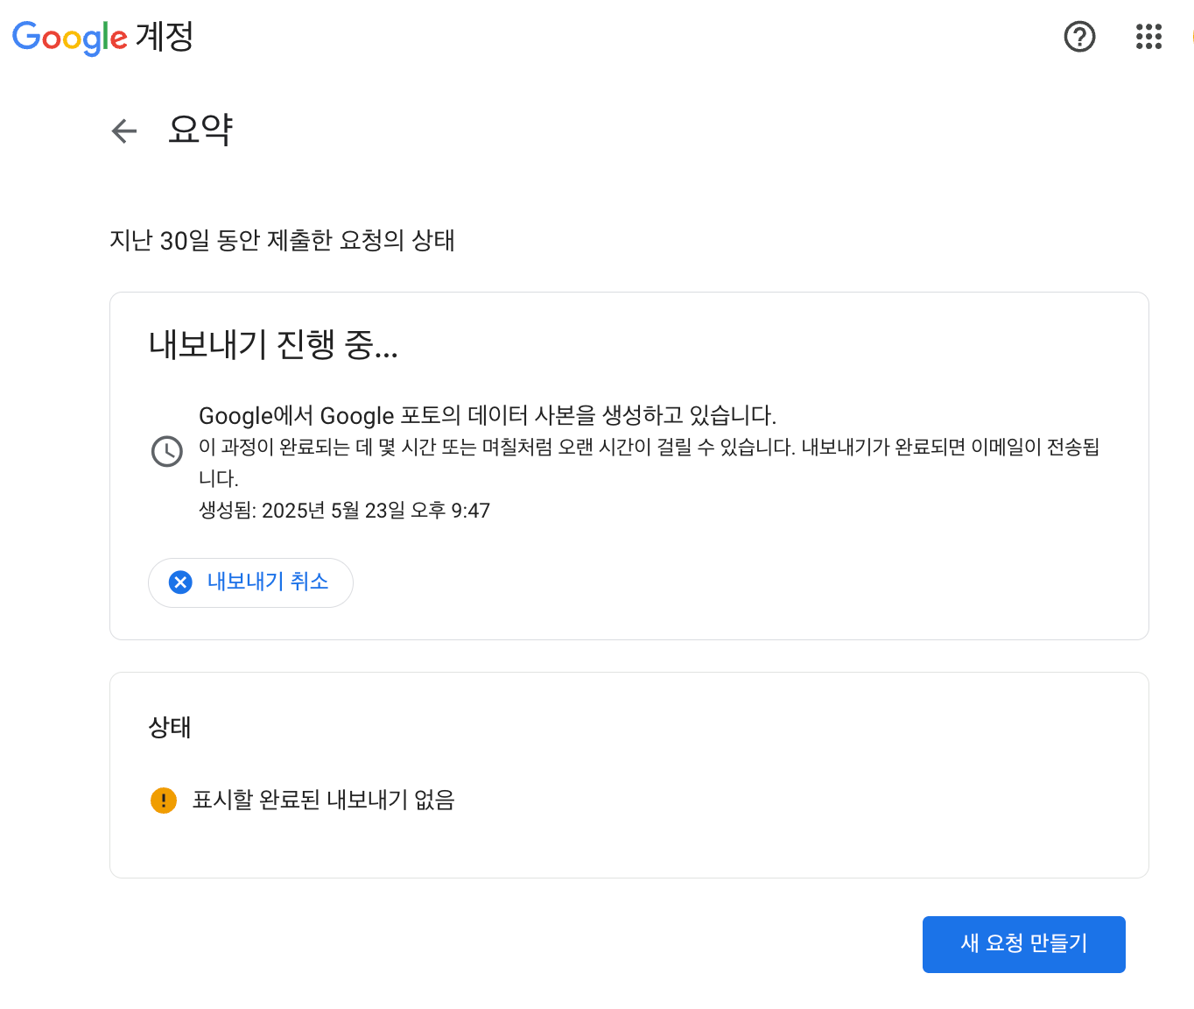Viewport: 1194px width, 1009px height.
Task: Click the Google 계정 logo
Action: [102, 37]
